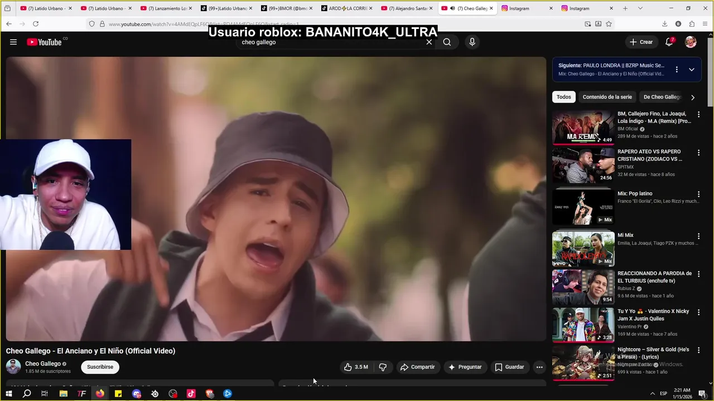Open options for Rapero Ateo video
The image size is (714, 401).
(698, 152)
